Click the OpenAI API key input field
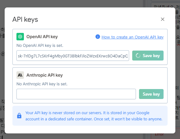The height and width of the screenshot is (139, 180). (73, 56)
